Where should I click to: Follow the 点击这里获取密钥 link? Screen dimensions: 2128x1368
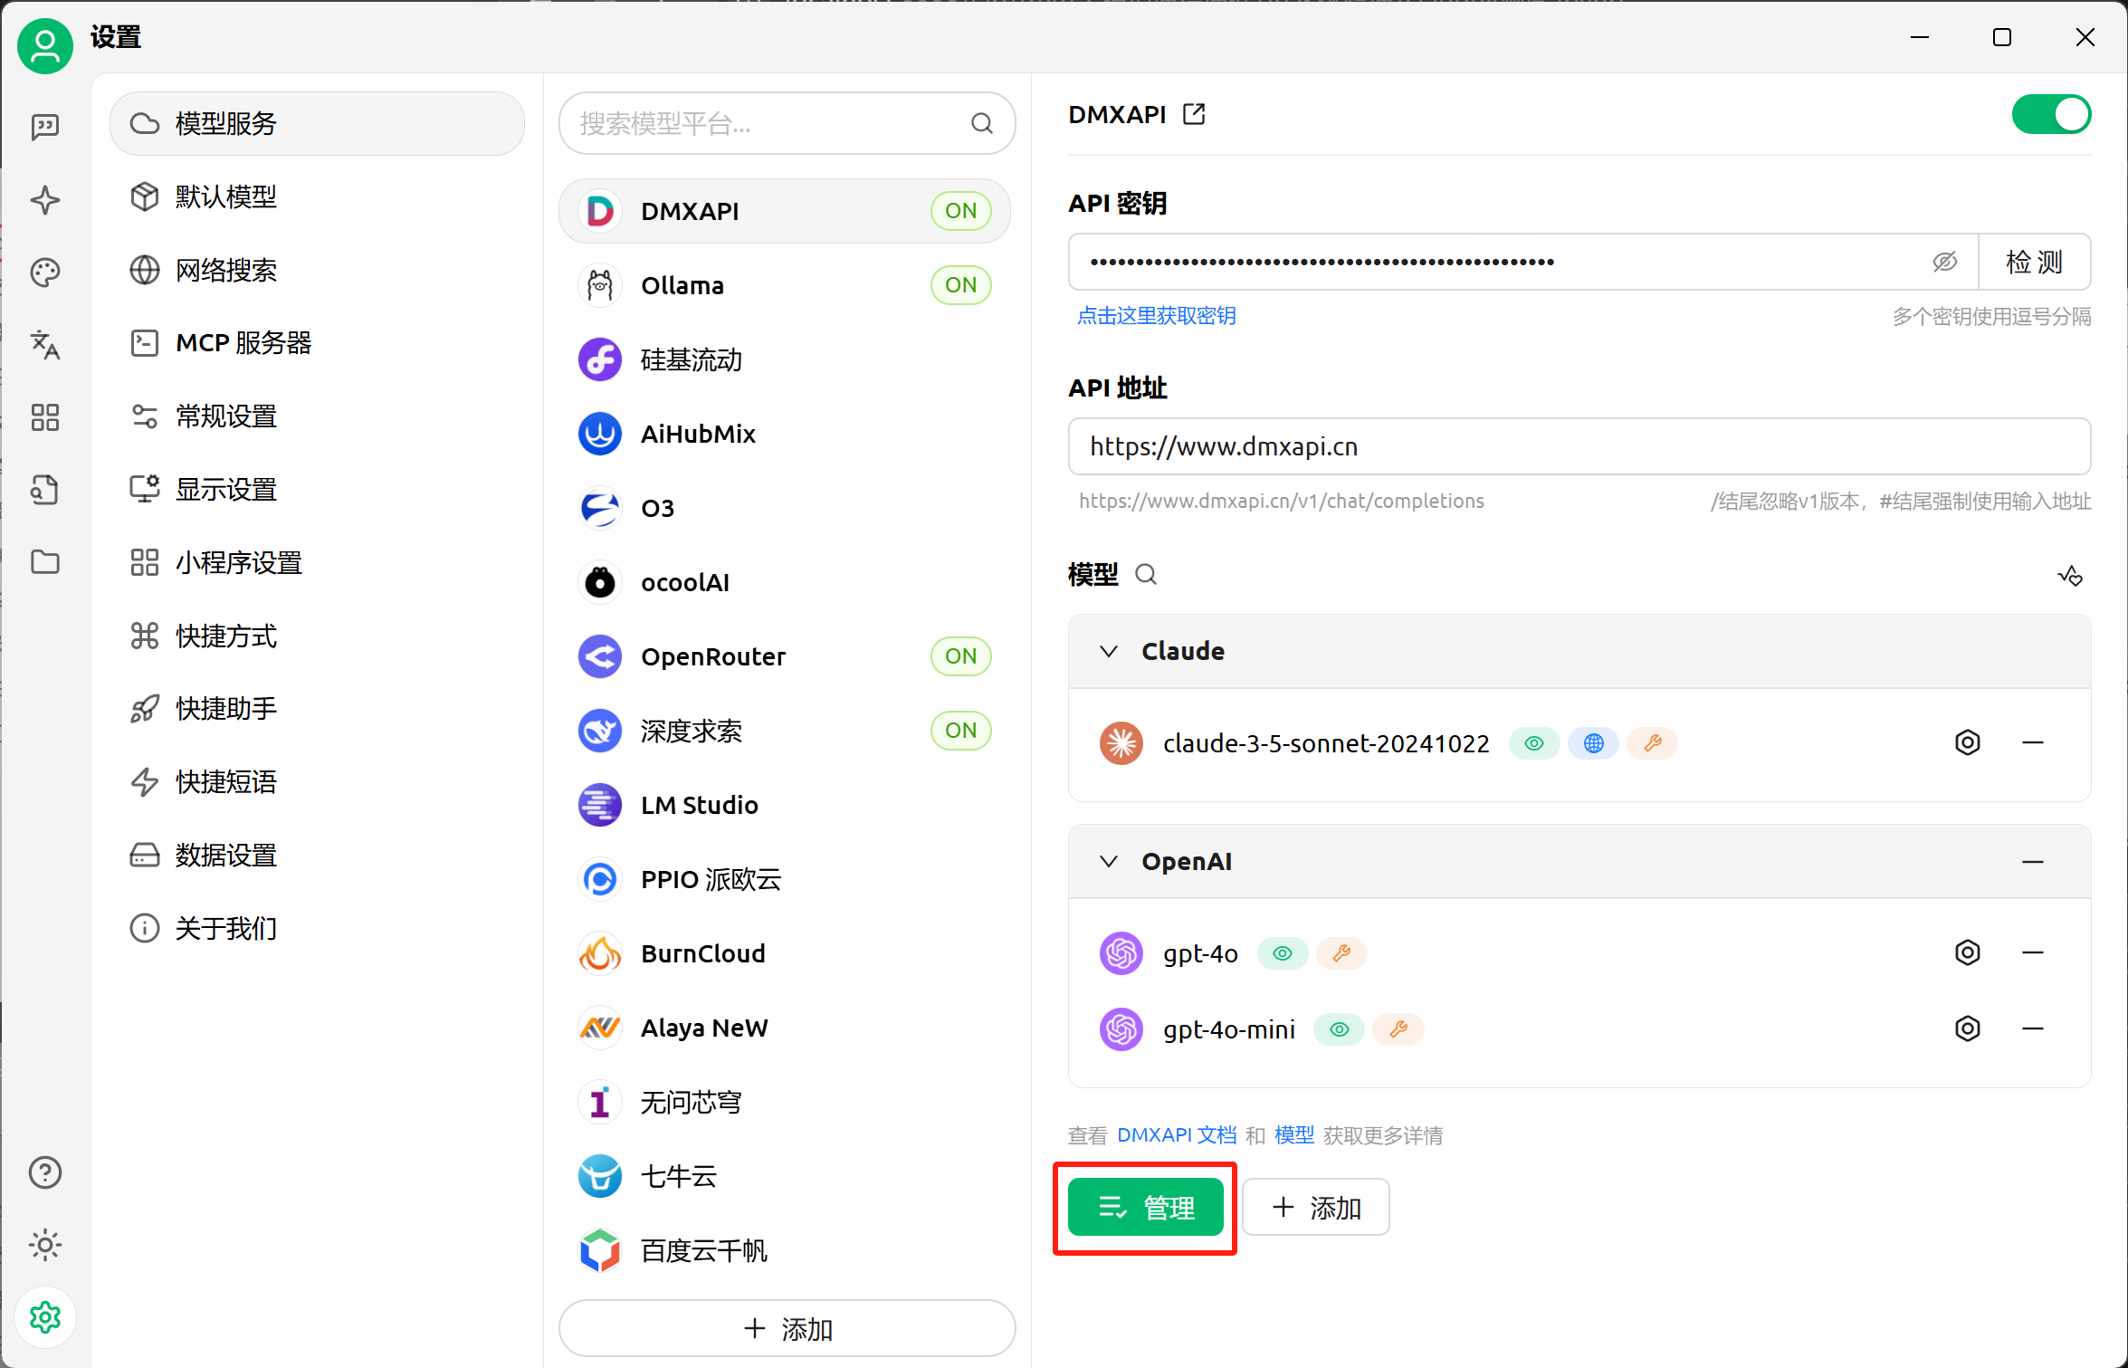(1156, 316)
